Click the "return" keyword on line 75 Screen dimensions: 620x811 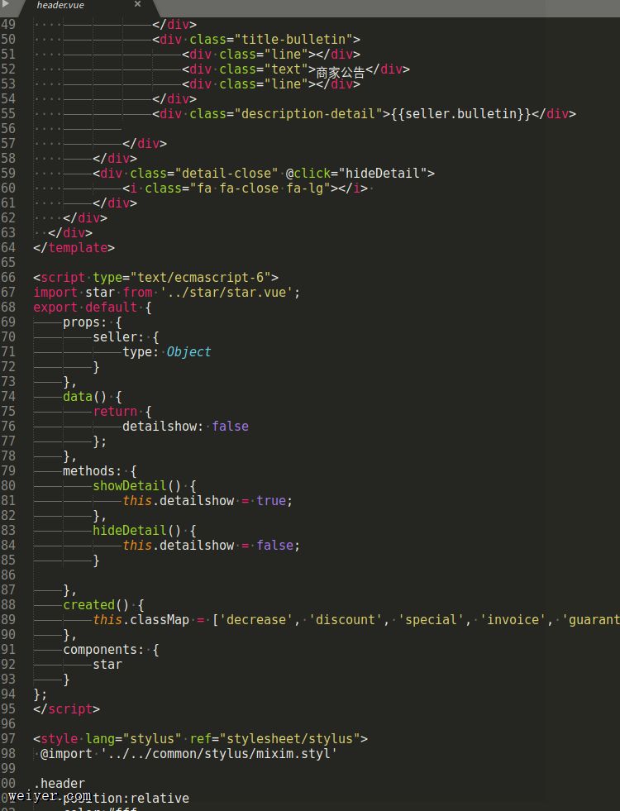(x=115, y=411)
